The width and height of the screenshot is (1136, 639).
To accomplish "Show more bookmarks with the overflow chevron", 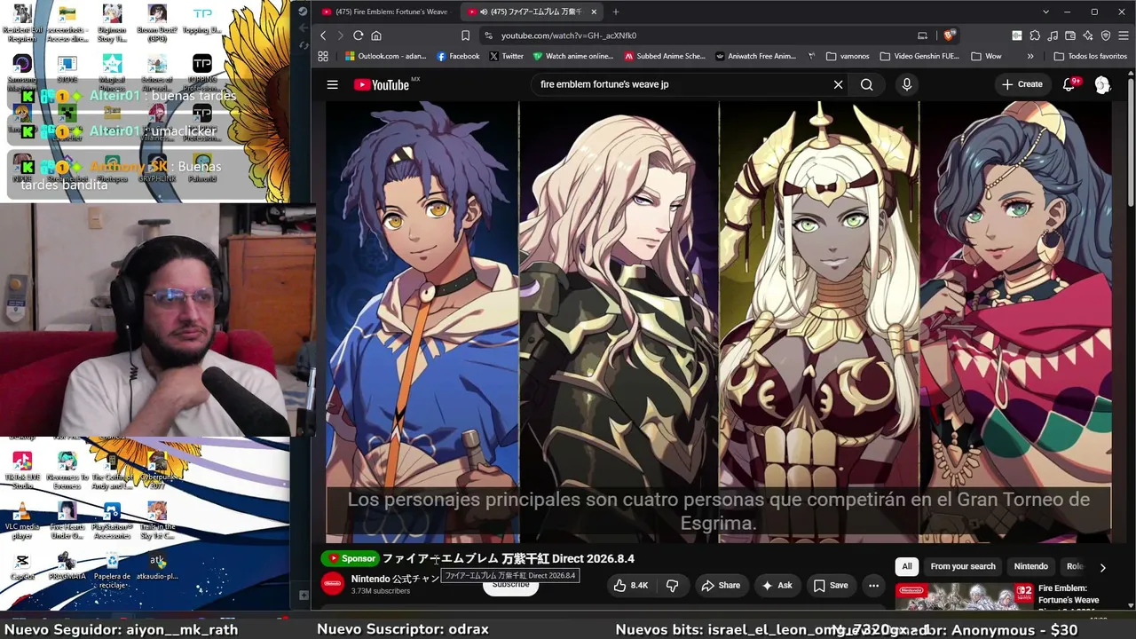I will pos(1030,56).
